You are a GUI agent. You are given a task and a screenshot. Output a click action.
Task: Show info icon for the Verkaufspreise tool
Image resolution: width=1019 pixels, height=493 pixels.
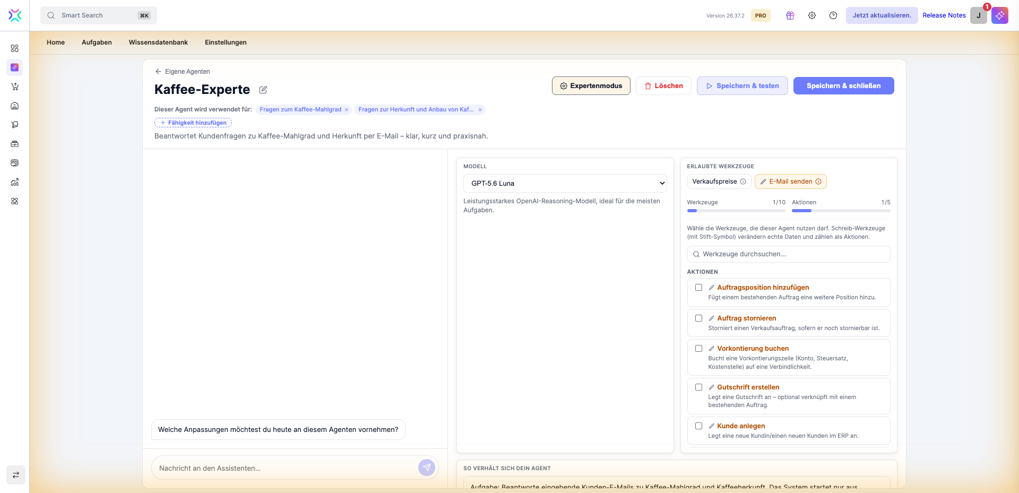coord(743,181)
